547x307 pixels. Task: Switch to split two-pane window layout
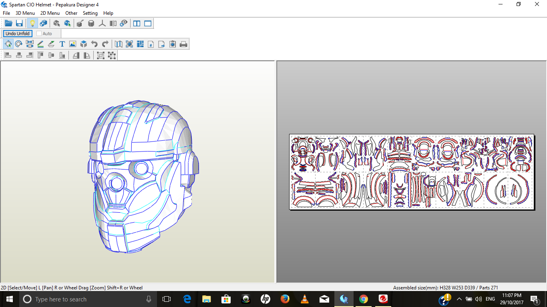point(137,23)
